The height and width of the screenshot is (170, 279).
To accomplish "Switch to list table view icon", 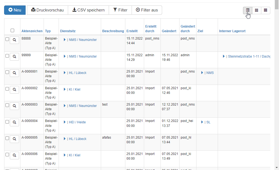I will pos(248,10).
